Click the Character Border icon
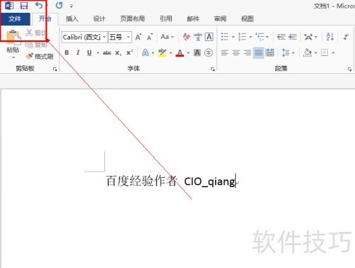 [209, 37]
